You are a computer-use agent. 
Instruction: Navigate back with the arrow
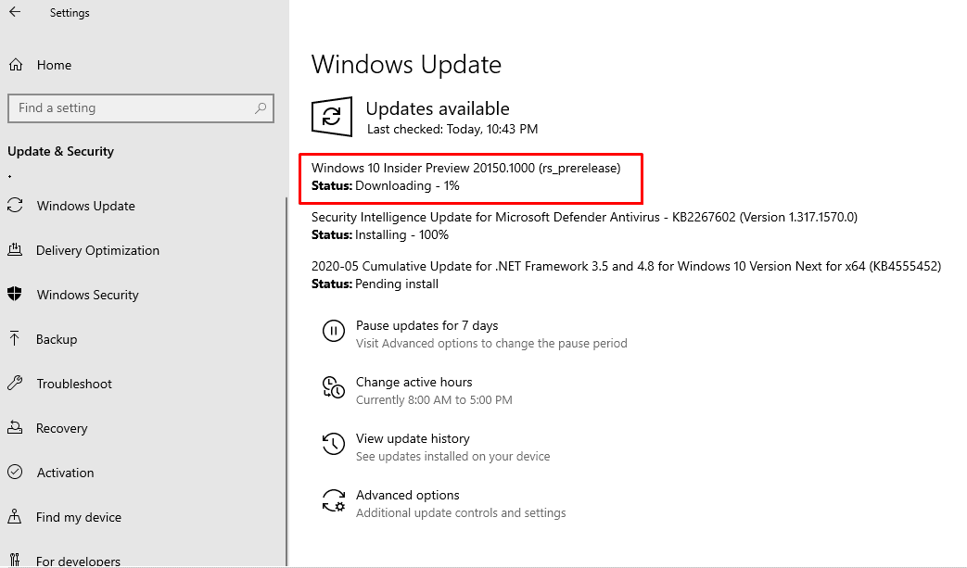(14, 12)
